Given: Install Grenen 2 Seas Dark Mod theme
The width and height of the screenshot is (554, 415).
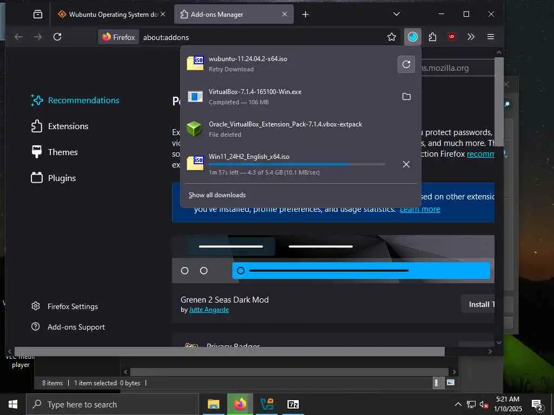Looking at the screenshot, I should [x=478, y=304].
